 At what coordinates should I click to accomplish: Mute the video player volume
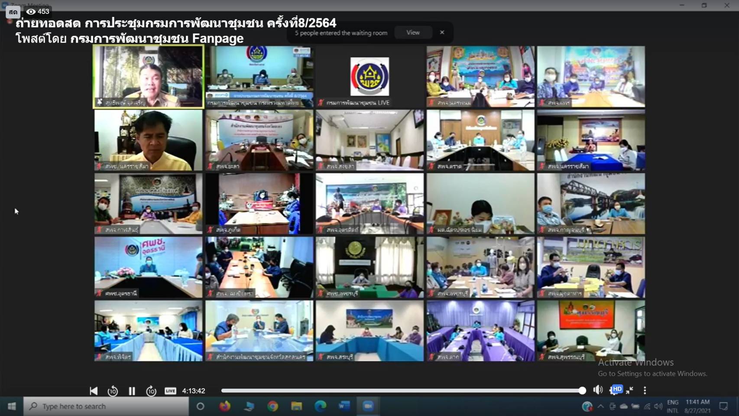(598, 390)
